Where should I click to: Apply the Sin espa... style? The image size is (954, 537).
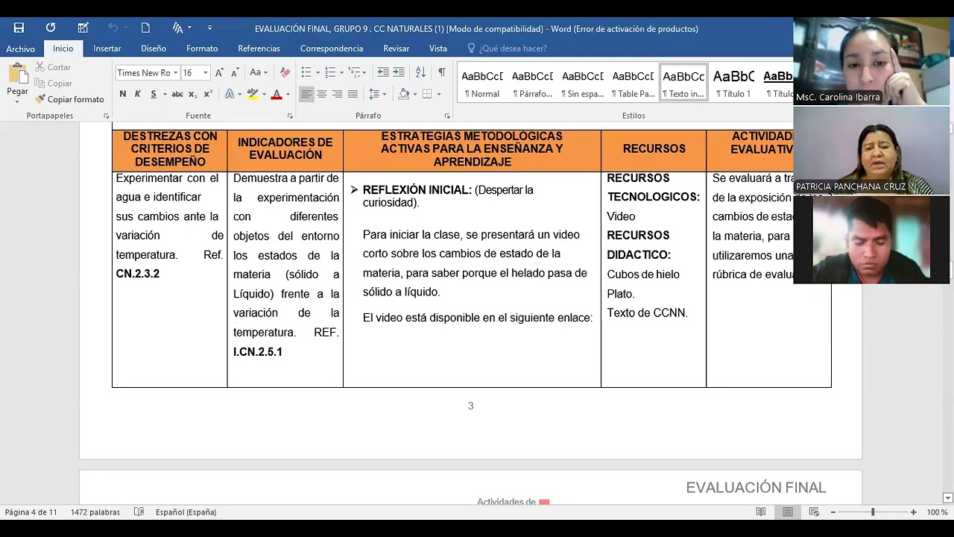pyautogui.click(x=583, y=82)
